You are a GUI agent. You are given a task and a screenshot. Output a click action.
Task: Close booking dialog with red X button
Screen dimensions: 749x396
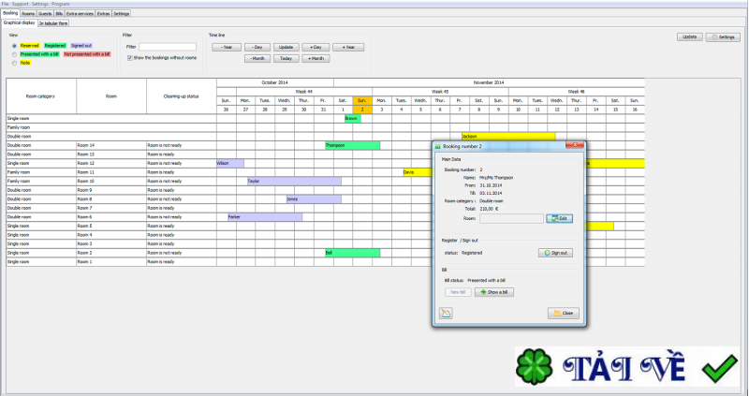click(x=575, y=145)
